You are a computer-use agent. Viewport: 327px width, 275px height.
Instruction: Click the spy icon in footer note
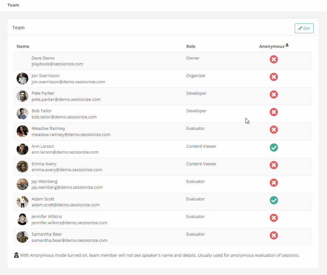click(x=16, y=255)
